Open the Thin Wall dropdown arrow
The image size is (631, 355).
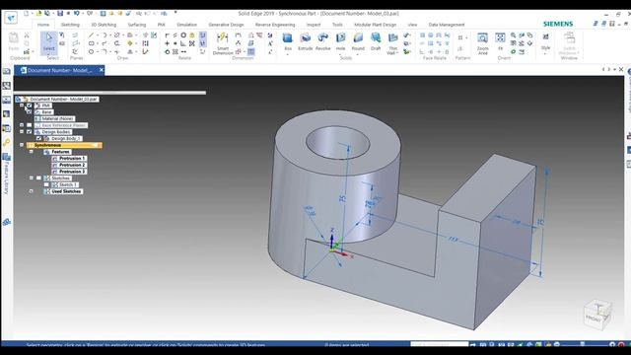pyautogui.click(x=397, y=53)
